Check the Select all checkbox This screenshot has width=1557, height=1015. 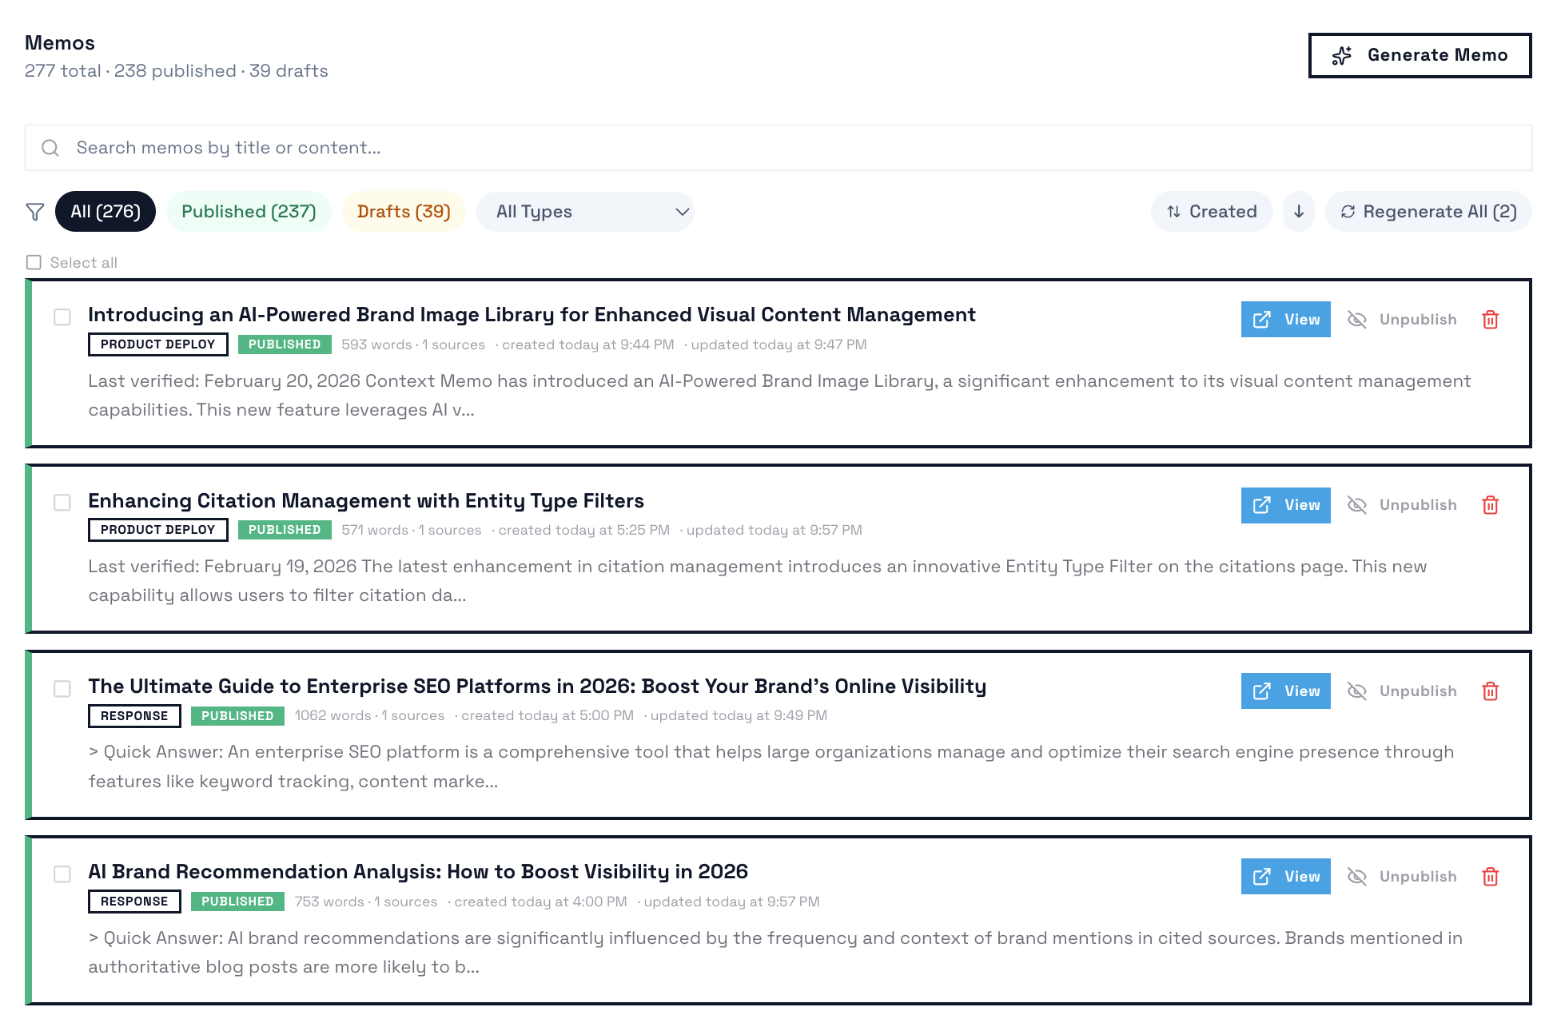[34, 261]
